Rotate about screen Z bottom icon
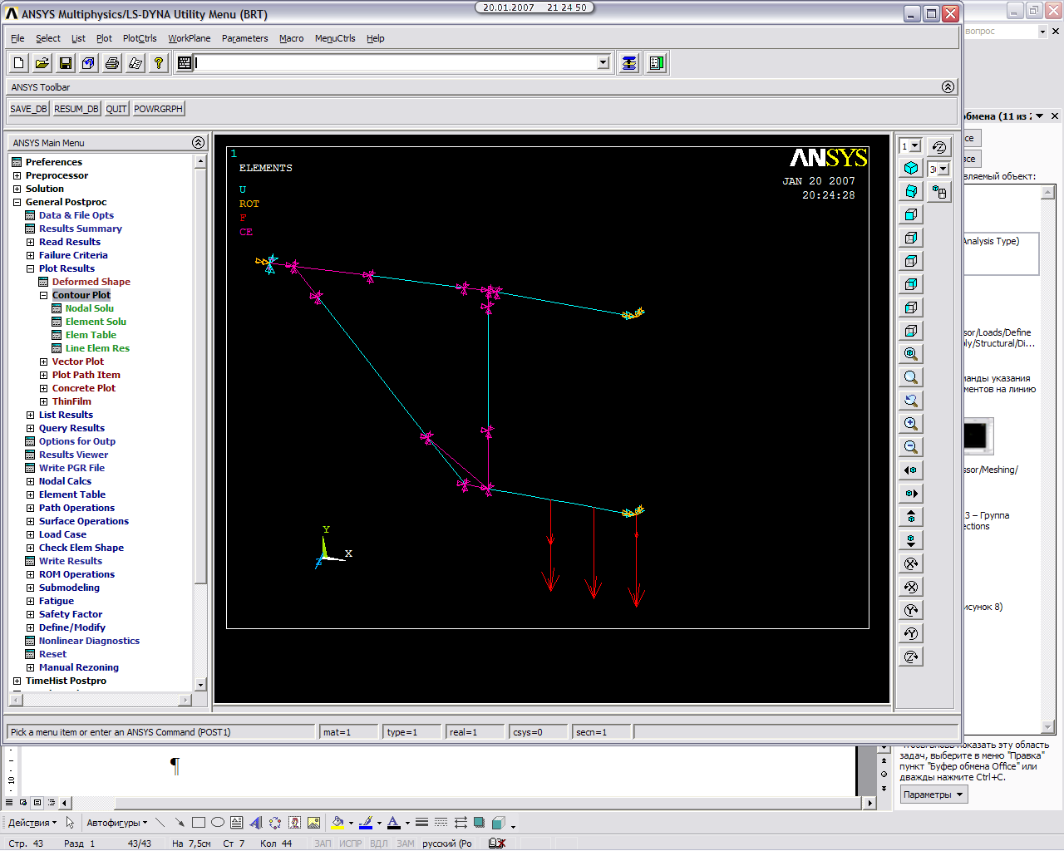The width and height of the screenshot is (1064, 851). 911,657
